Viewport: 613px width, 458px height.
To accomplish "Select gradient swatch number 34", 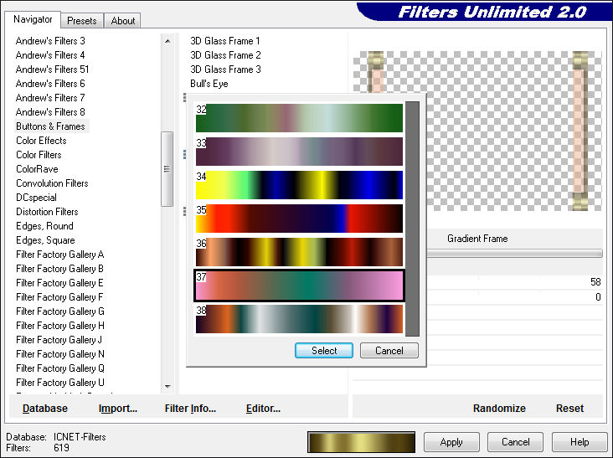I will coord(299,185).
